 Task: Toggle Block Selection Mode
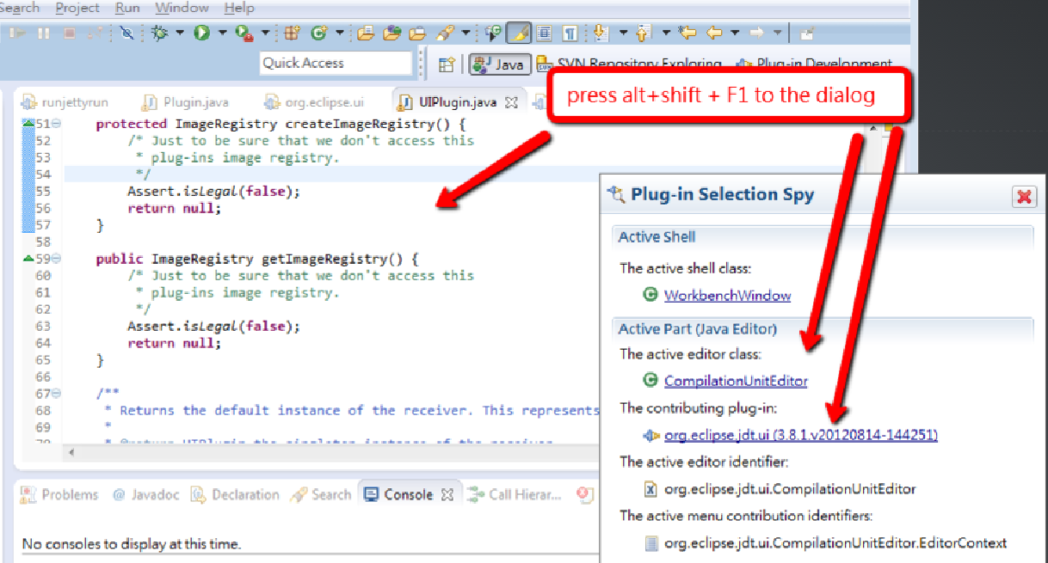pyautogui.click(x=544, y=34)
